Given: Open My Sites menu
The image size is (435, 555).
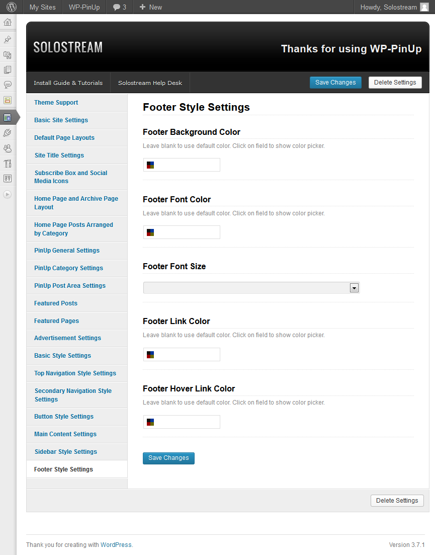Looking at the screenshot, I should click(x=42, y=7).
